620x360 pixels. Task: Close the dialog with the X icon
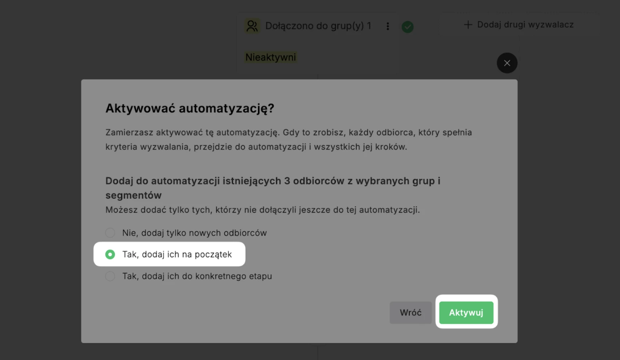(x=507, y=63)
